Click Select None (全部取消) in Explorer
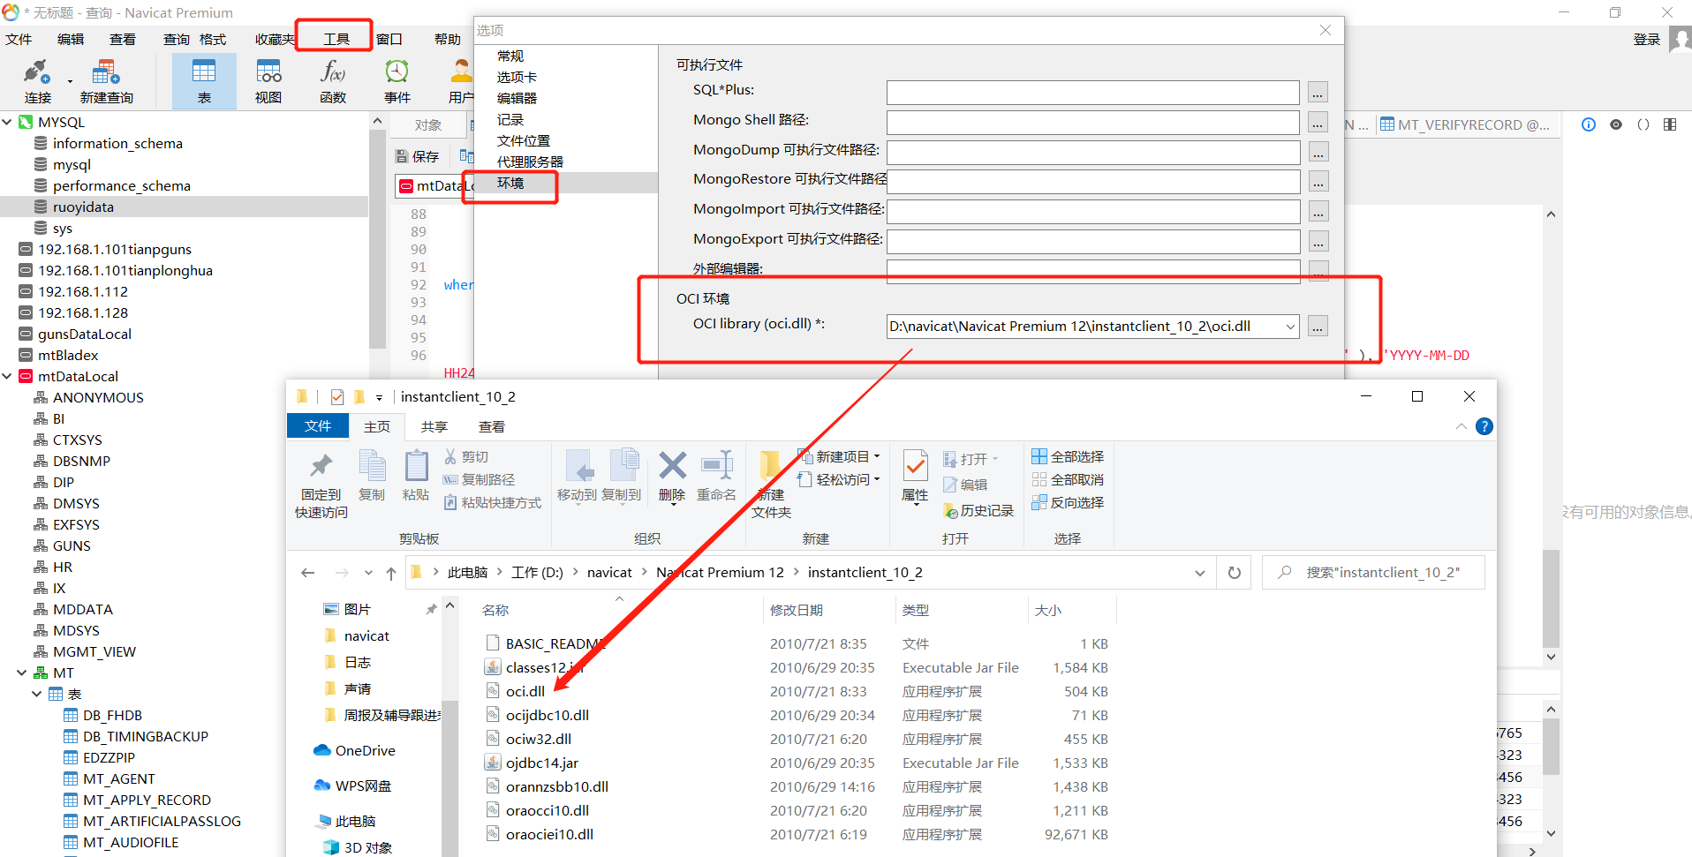The width and height of the screenshot is (1692, 857). pos(1068,479)
